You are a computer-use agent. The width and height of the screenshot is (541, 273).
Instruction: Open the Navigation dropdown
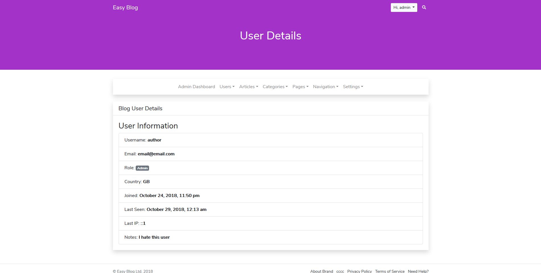tap(325, 87)
